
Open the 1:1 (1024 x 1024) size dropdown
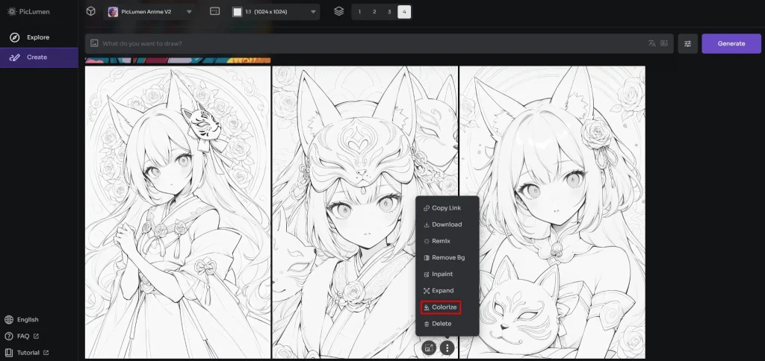[275, 12]
